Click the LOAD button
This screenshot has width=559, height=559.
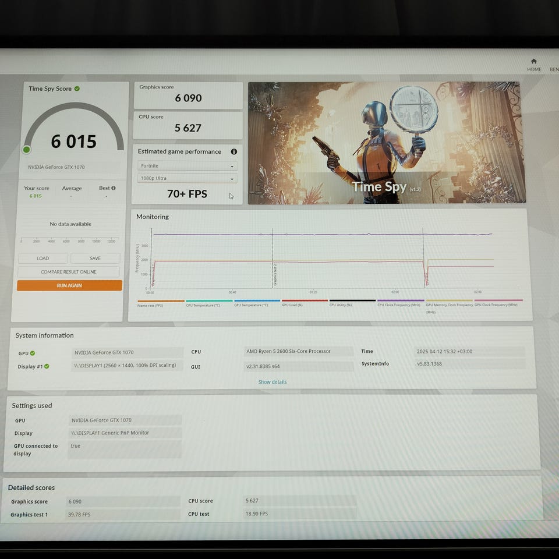coord(43,258)
